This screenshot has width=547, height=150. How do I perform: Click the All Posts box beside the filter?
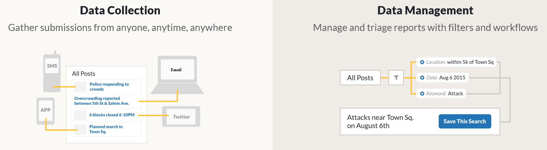pos(360,78)
